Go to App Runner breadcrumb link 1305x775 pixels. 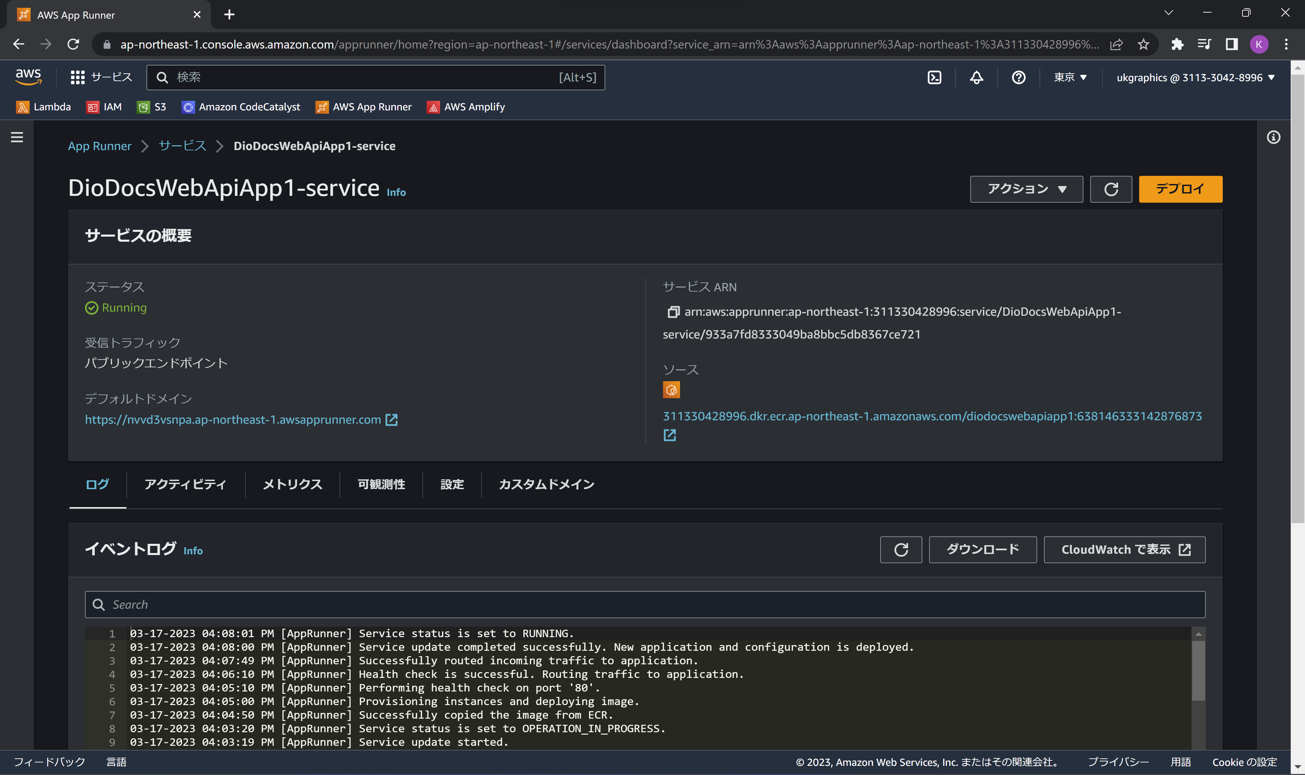click(x=99, y=146)
